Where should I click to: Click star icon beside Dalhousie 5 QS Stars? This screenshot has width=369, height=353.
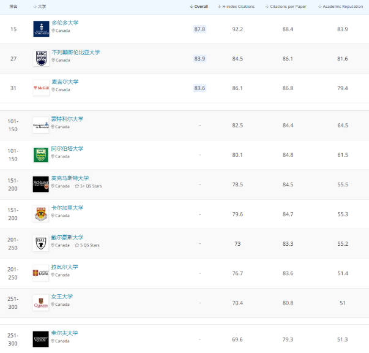76,245
